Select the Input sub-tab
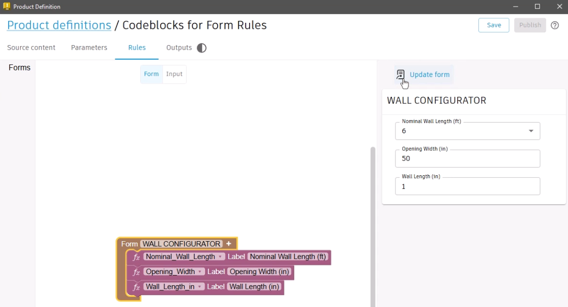The width and height of the screenshot is (568, 307). click(x=174, y=74)
